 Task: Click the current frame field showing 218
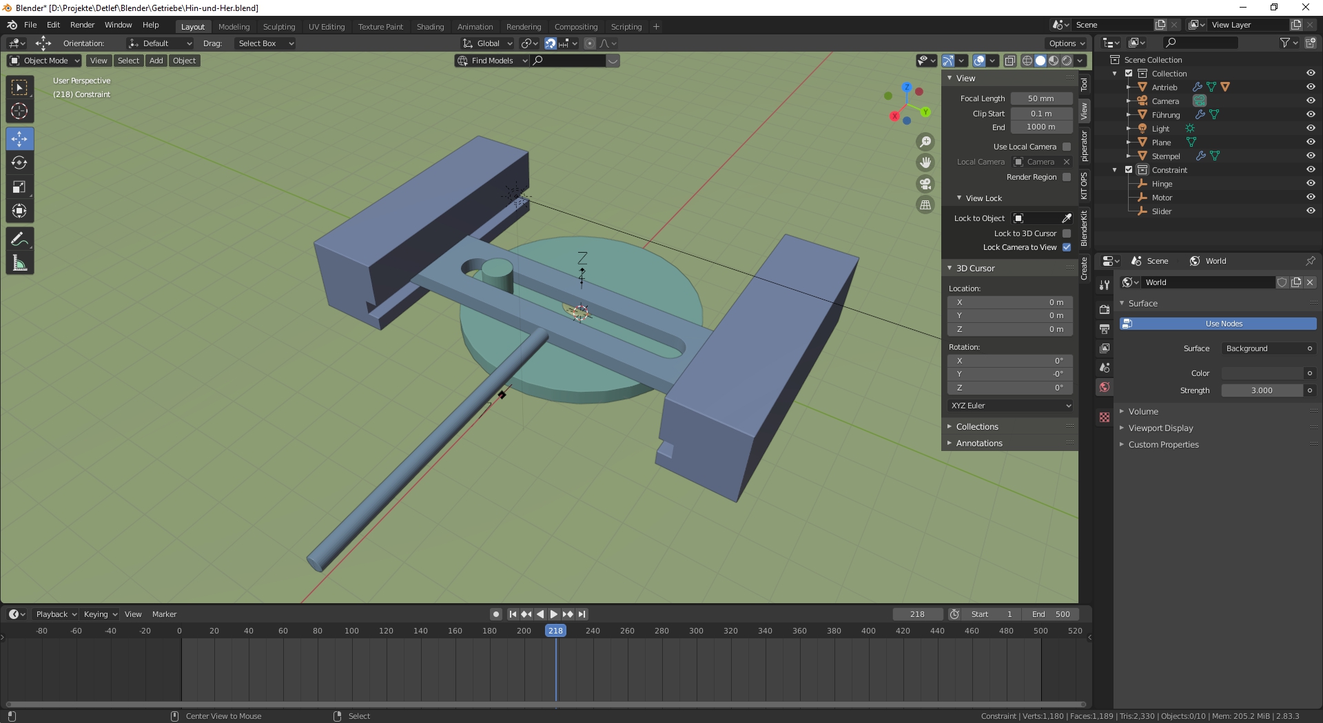coord(917,614)
